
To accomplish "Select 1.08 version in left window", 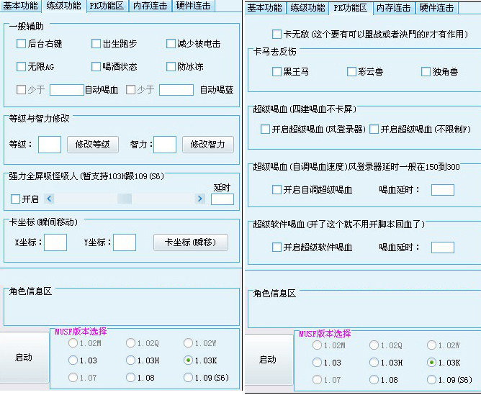I will click(x=130, y=377).
